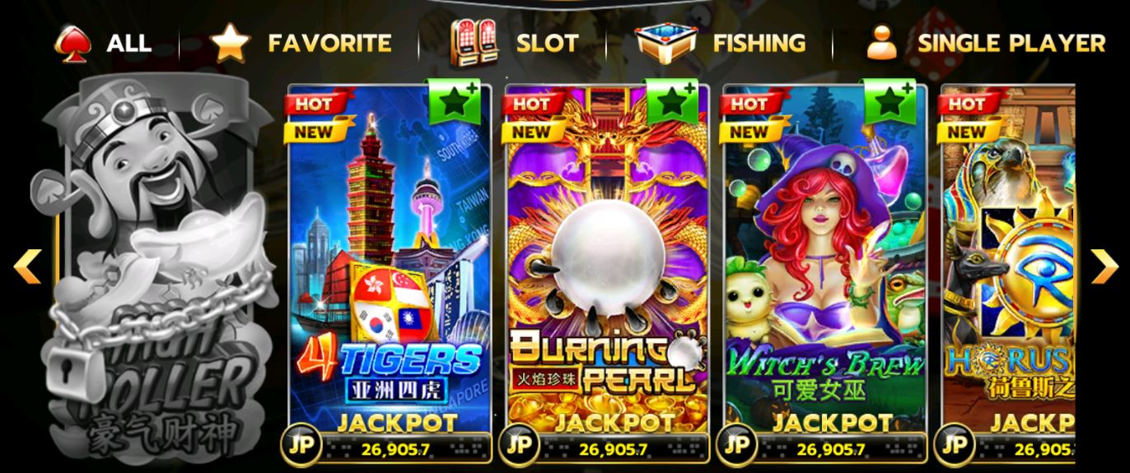Click the fishing table icon
Viewport: 1130px width, 473px height.
[x=665, y=43]
